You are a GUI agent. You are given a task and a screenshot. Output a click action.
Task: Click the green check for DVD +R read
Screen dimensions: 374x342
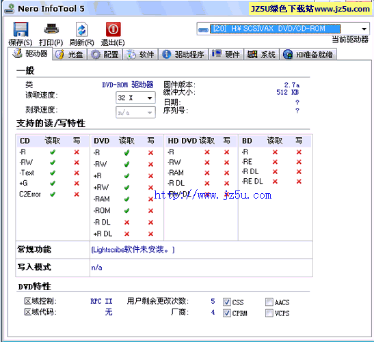point(127,176)
